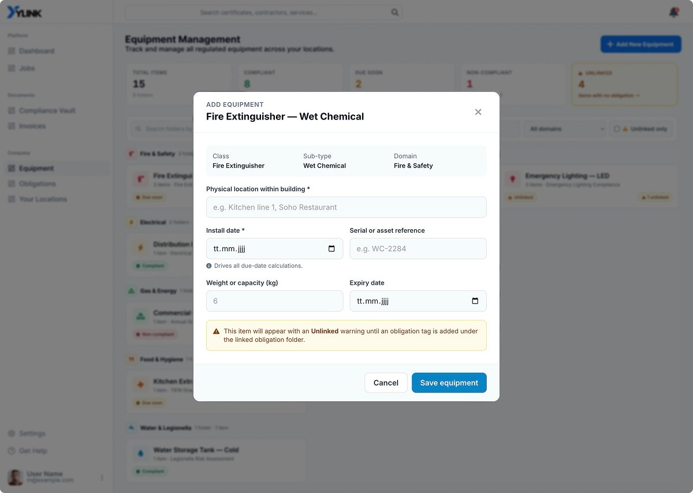Click the Get Help icon in sidebar
Viewport: 693px width, 493px height.
click(12, 451)
